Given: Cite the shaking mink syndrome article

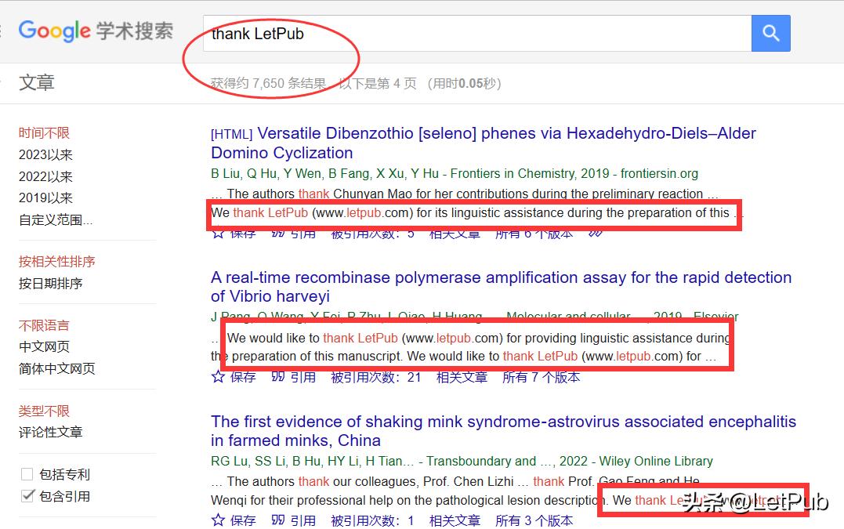Looking at the screenshot, I should pos(293,520).
